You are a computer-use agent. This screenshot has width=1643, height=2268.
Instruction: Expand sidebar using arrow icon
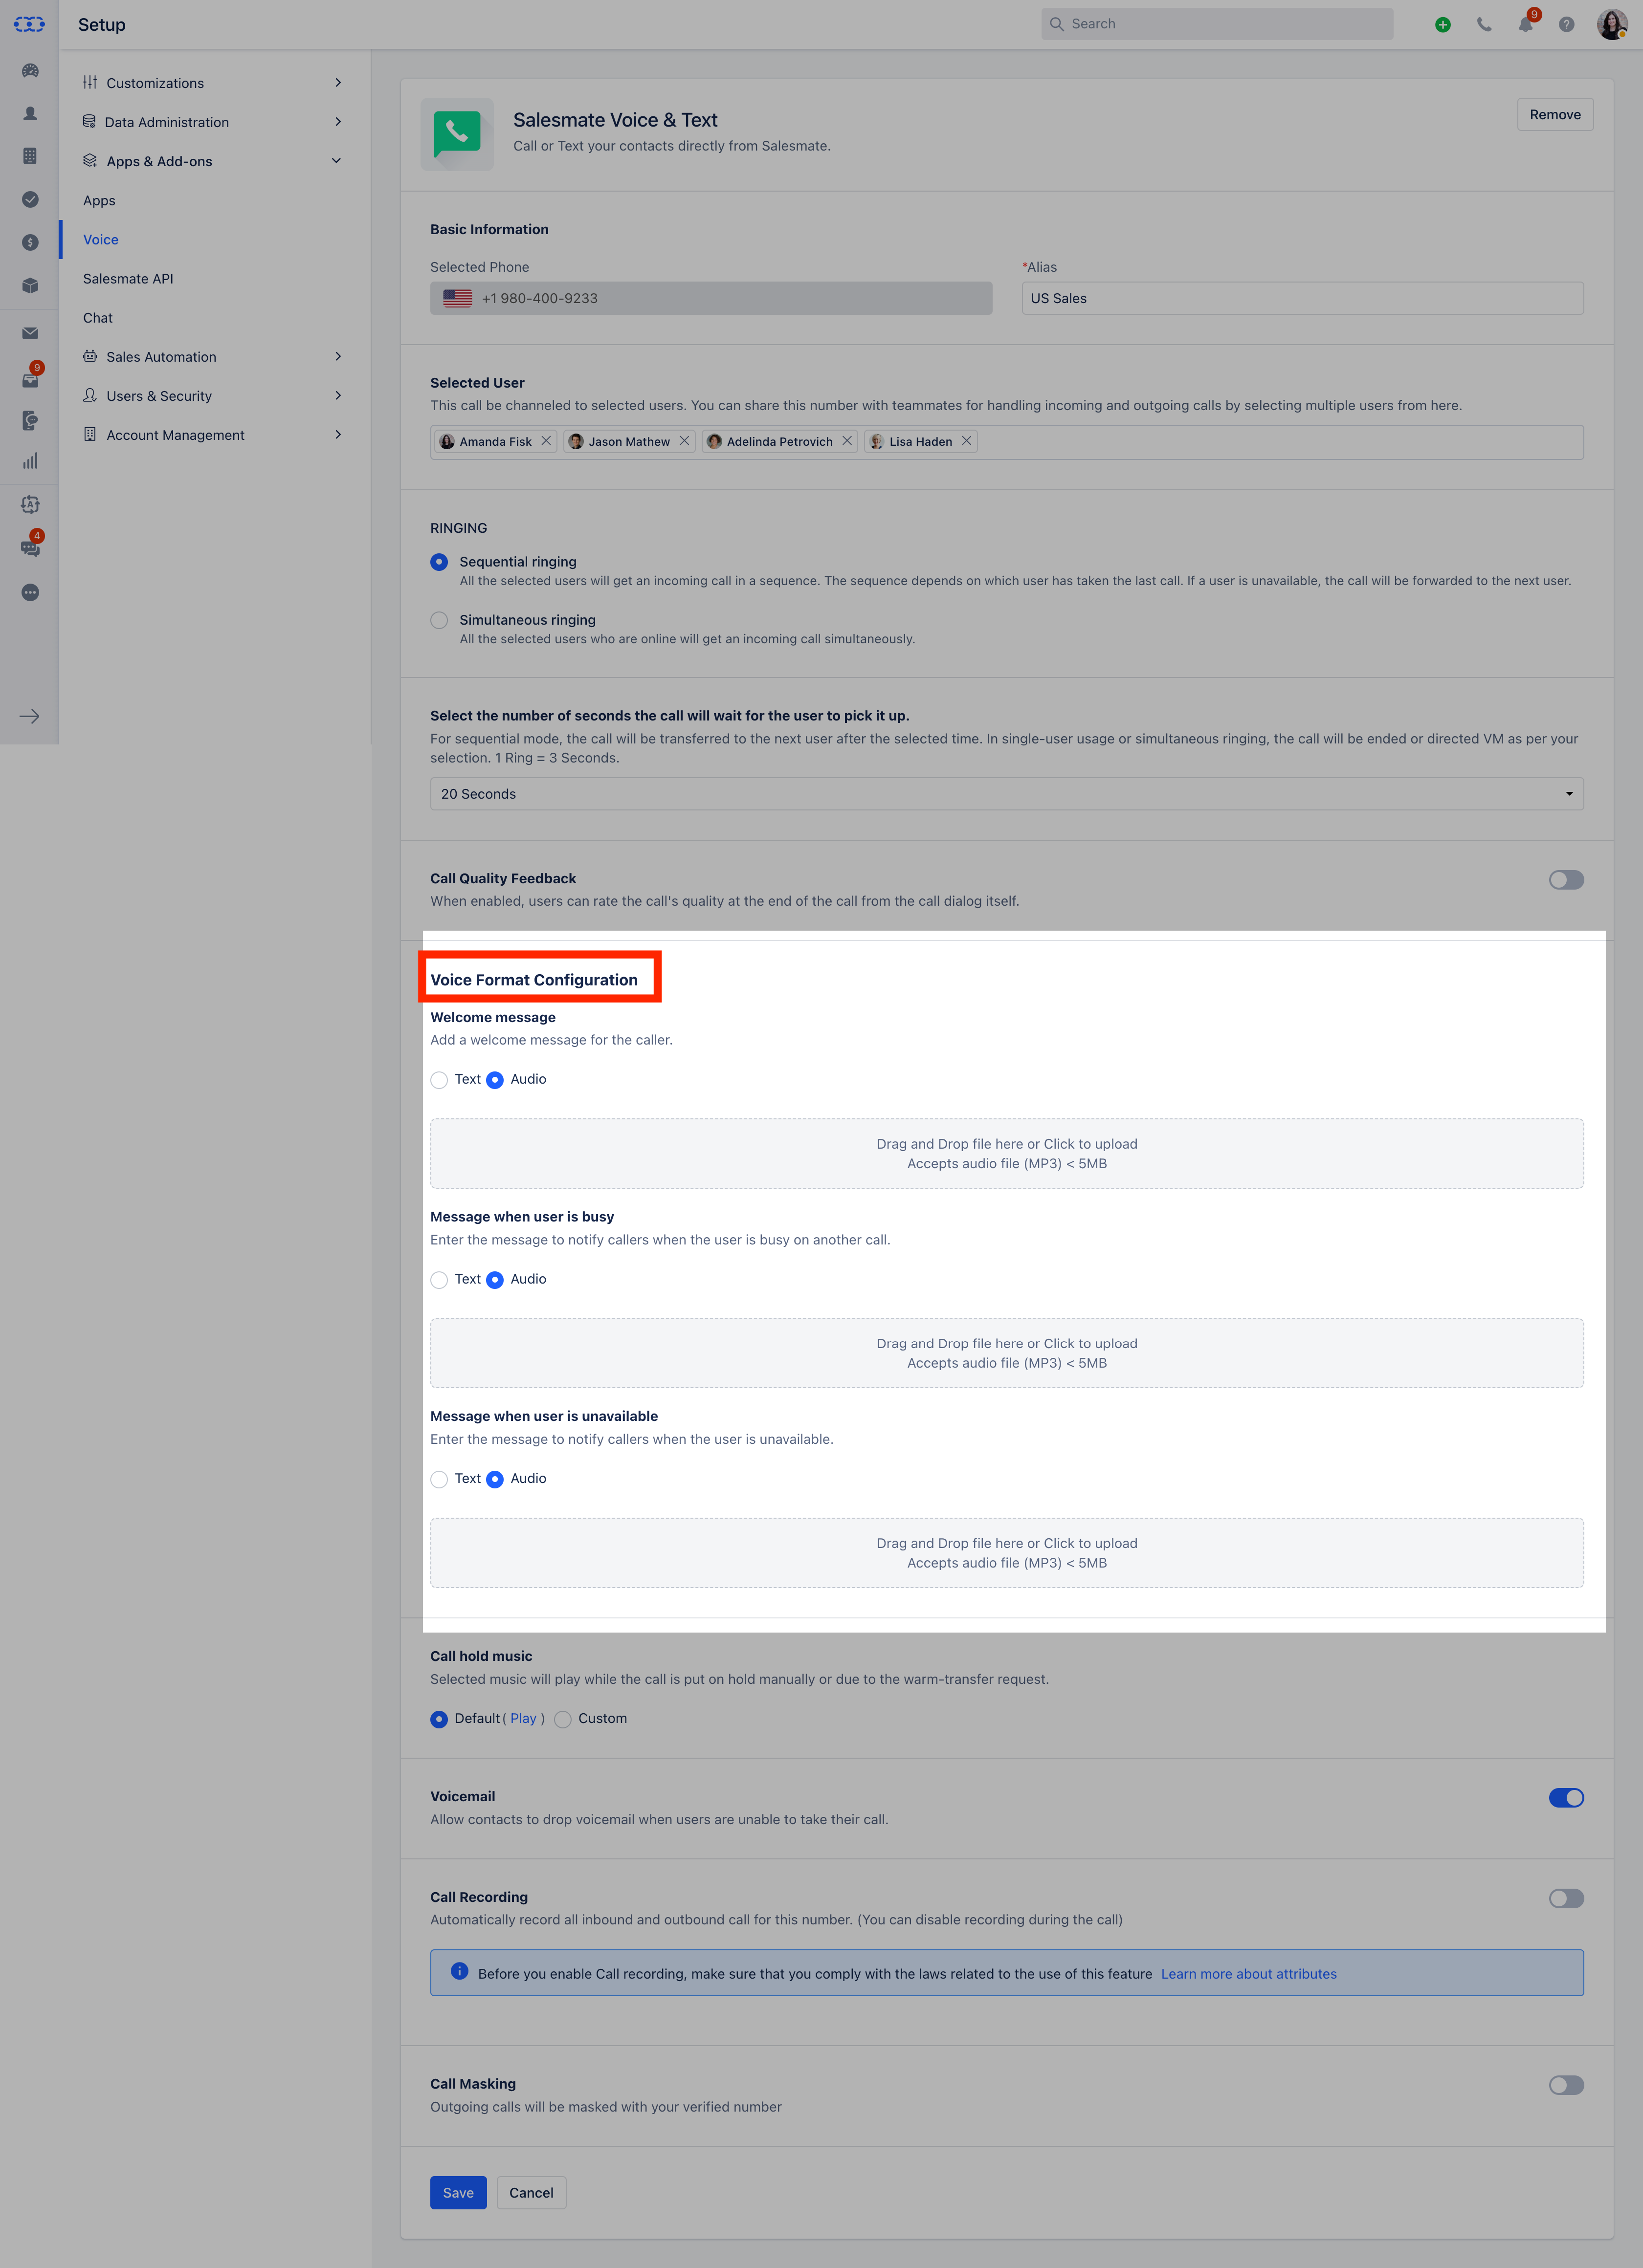[x=29, y=716]
